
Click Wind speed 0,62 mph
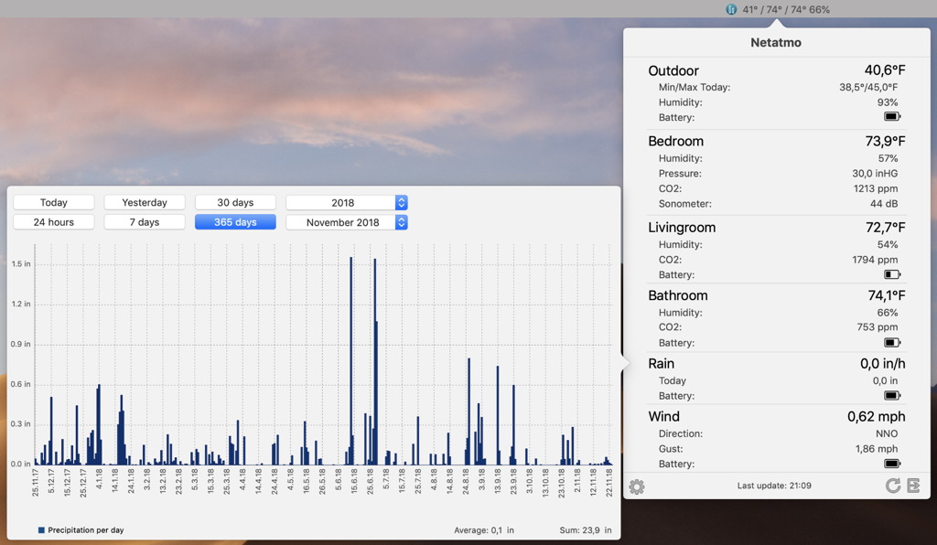tap(876, 417)
